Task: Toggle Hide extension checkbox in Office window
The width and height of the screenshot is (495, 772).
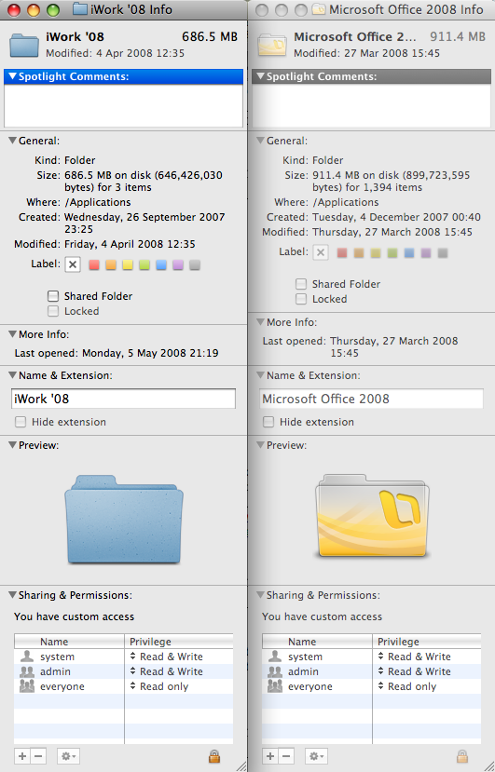Action: pyautogui.click(x=268, y=422)
